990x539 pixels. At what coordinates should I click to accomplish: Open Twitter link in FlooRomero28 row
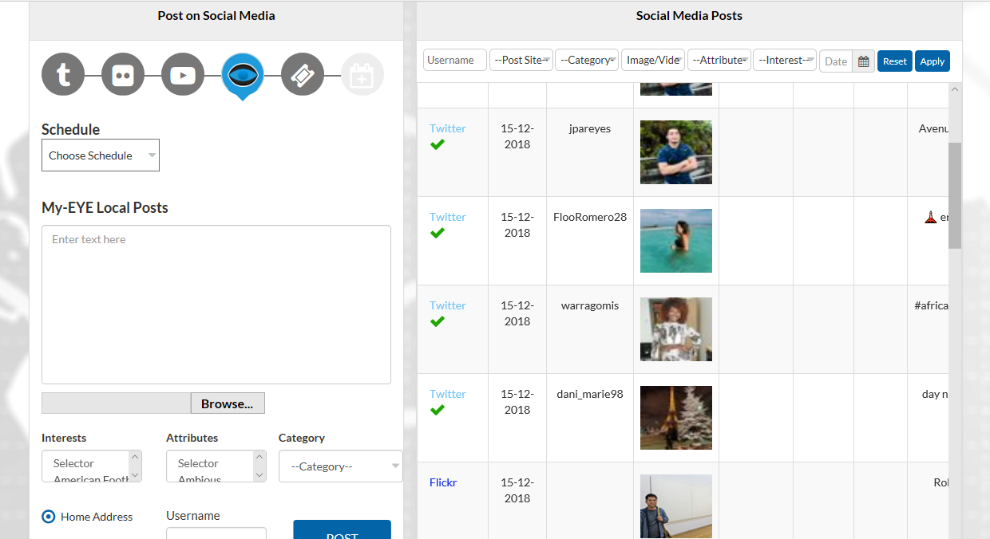(x=448, y=217)
